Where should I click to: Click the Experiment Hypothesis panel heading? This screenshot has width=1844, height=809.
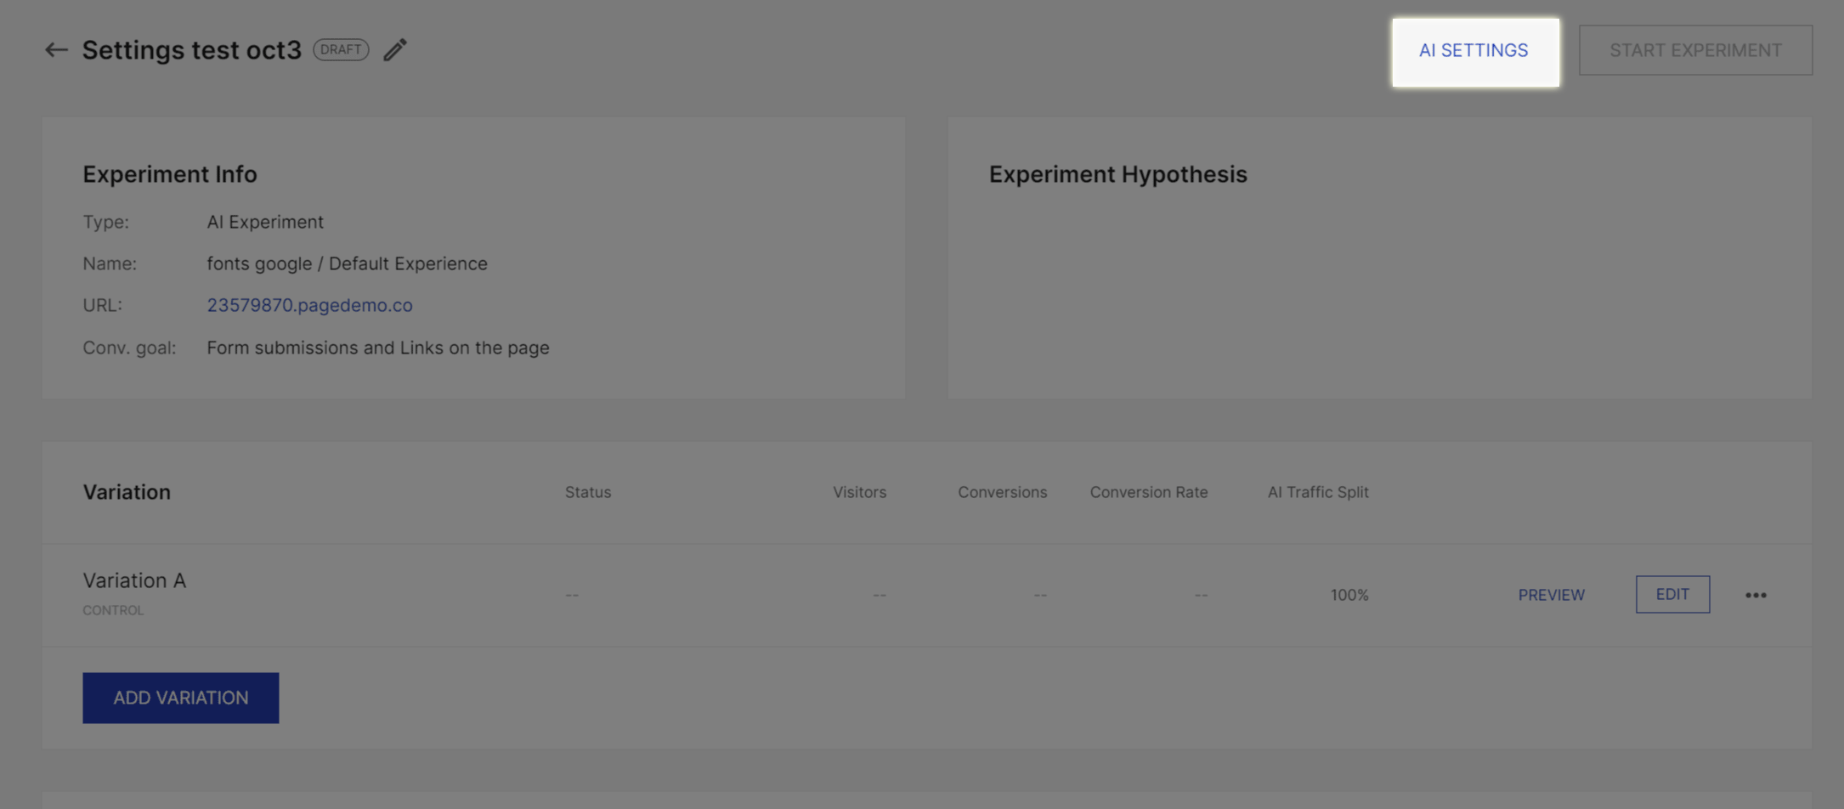click(1117, 174)
